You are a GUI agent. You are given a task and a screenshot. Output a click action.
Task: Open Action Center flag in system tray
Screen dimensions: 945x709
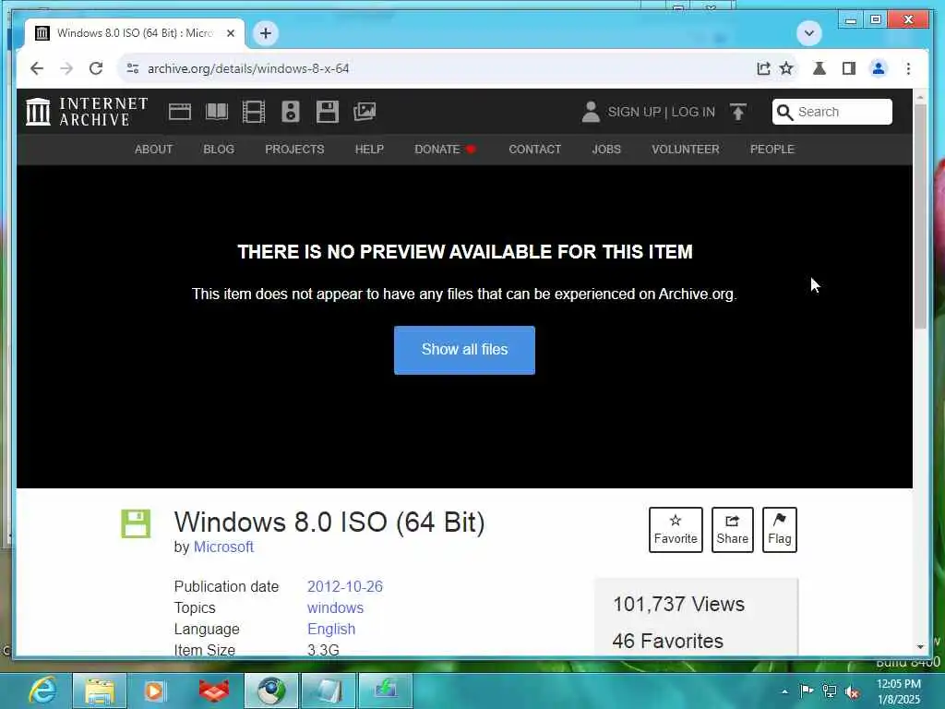pos(807,691)
